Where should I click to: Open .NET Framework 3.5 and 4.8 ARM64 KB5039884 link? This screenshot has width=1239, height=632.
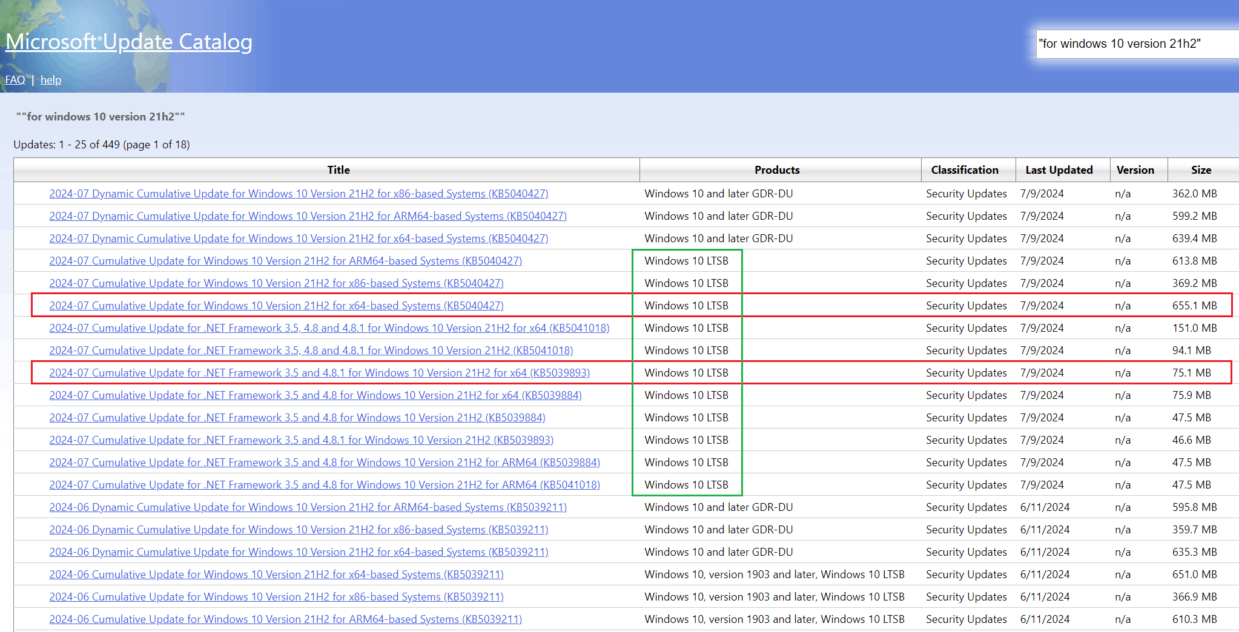click(x=325, y=462)
